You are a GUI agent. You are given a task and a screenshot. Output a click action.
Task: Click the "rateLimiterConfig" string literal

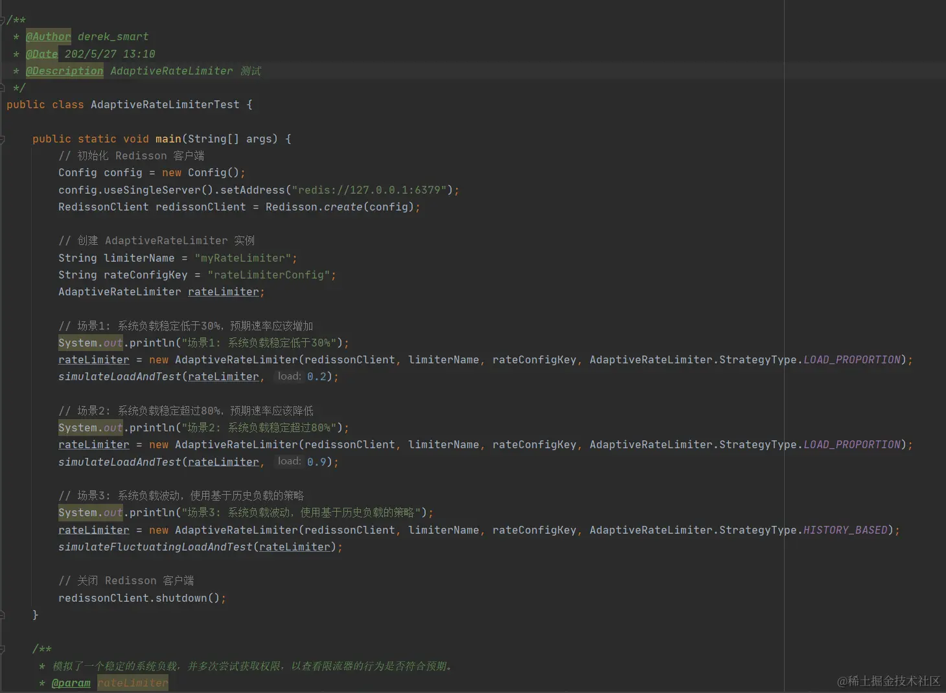coord(269,275)
